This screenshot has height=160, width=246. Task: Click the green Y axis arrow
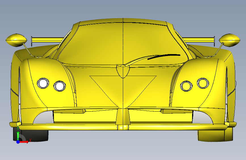tap(18, 135)
